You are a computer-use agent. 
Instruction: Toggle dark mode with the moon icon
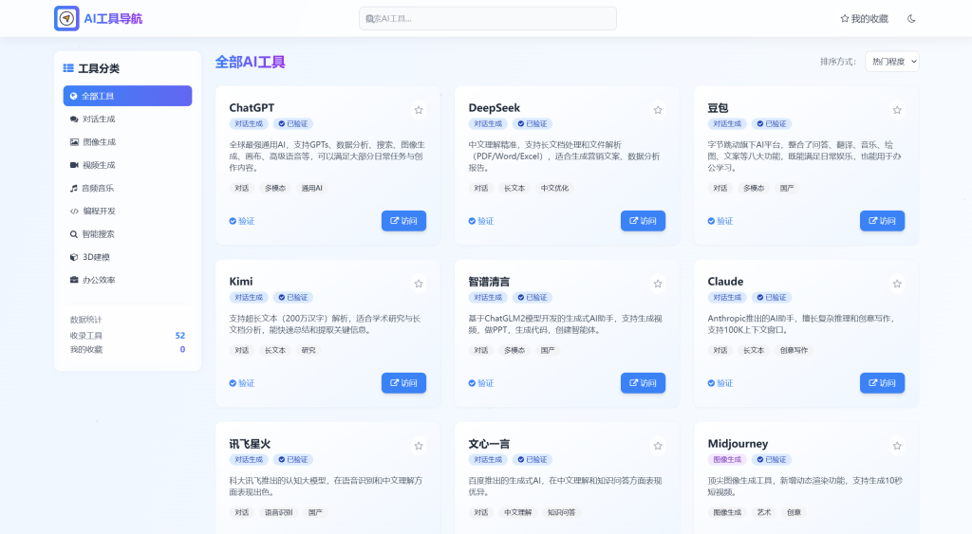click(911, 18)
